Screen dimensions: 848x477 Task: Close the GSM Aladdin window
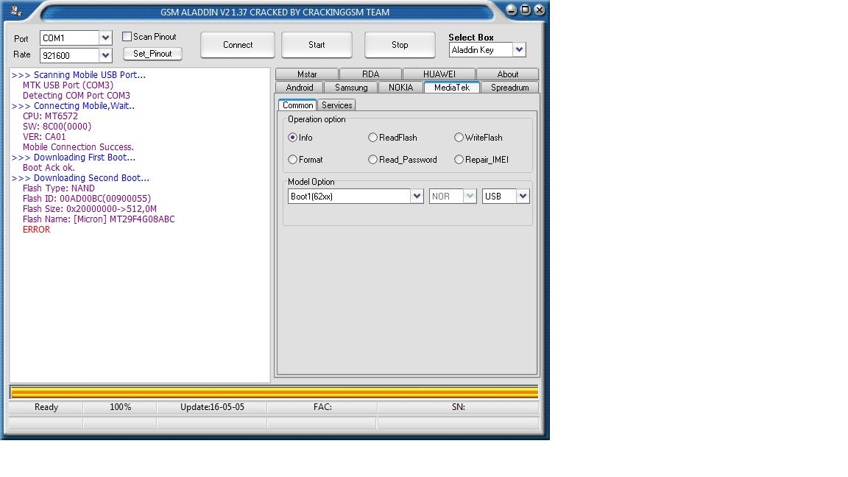pos(539,10)
